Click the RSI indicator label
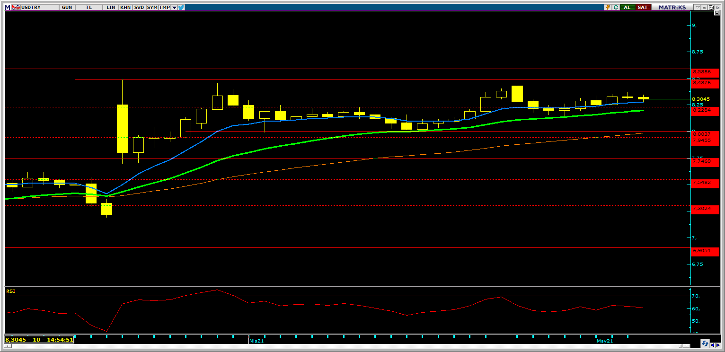Screen dimensions: 725x352 (11, 291)
